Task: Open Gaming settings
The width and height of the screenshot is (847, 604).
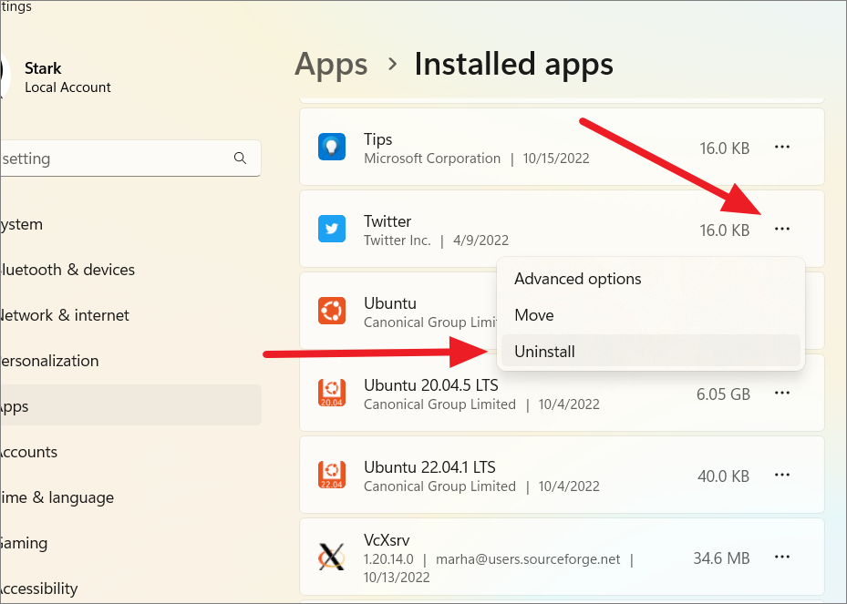Action: pos(130,542)
